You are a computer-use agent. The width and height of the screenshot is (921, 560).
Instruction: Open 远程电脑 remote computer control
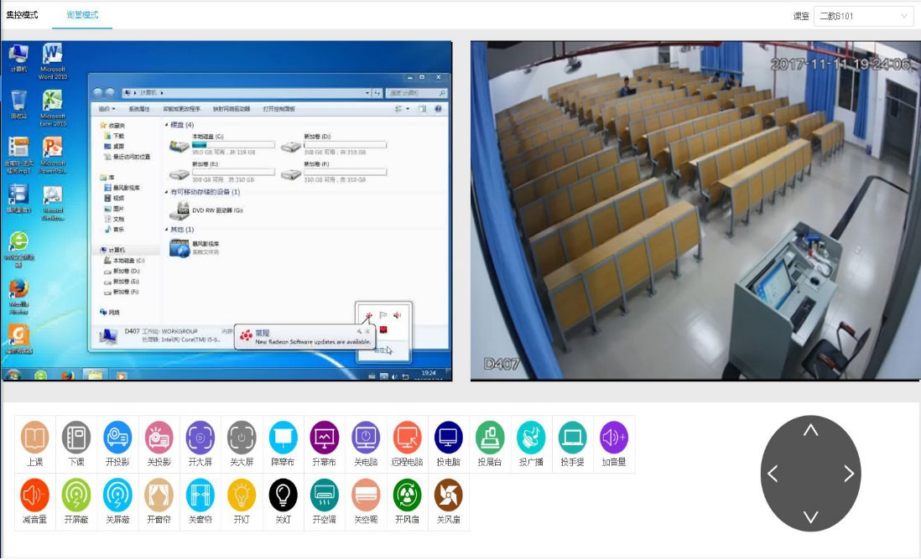[408, 437]
